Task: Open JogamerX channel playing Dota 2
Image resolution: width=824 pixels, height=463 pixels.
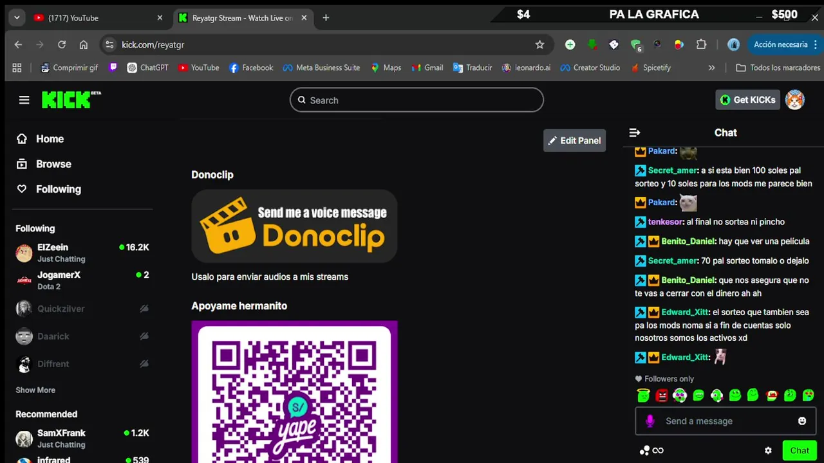Action: point(82,280)
